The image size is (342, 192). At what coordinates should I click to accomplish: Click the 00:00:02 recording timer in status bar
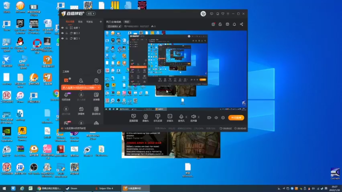coord(226,128)
